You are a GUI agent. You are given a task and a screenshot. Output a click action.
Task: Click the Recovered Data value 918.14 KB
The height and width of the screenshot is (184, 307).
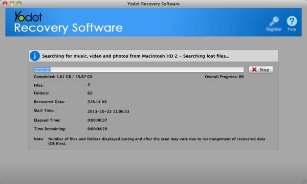click(97, 102)
